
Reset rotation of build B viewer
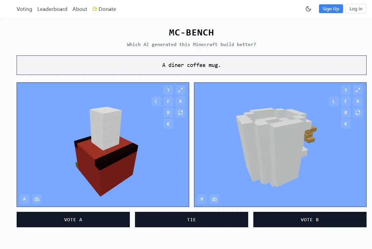[x=358, y=113]
